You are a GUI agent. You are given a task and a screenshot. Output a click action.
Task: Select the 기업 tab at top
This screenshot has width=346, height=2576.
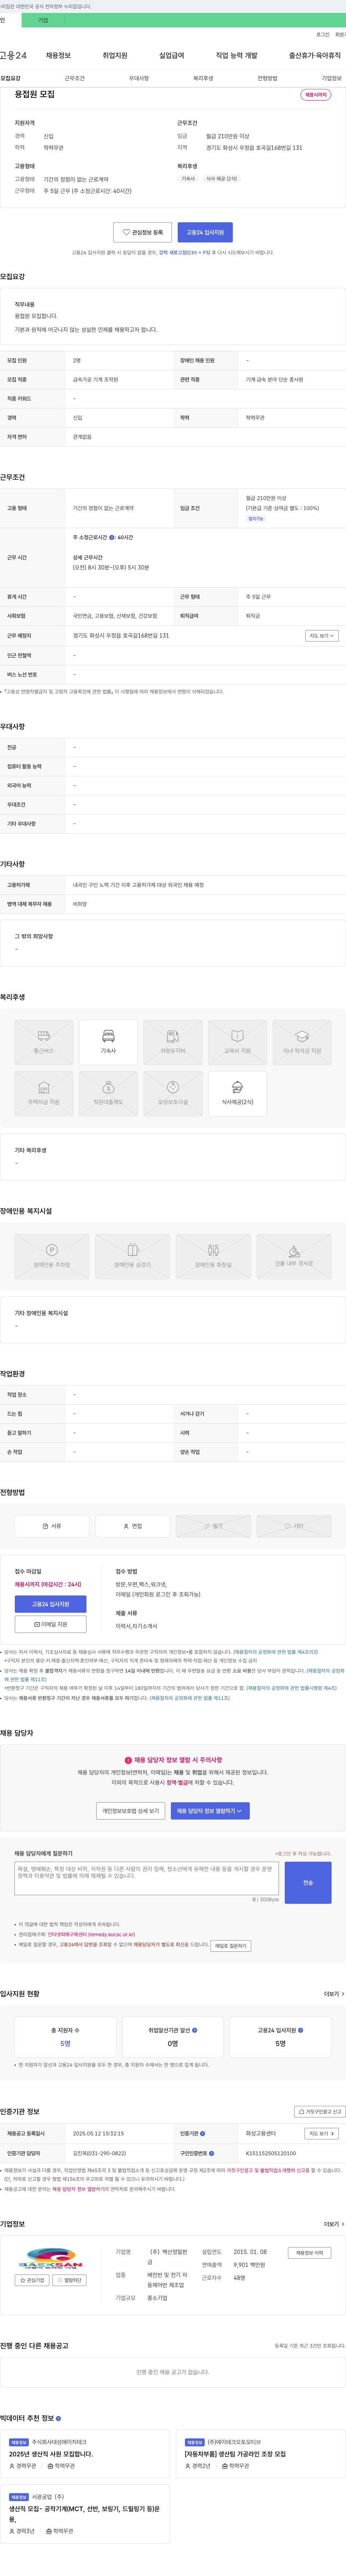43,20
